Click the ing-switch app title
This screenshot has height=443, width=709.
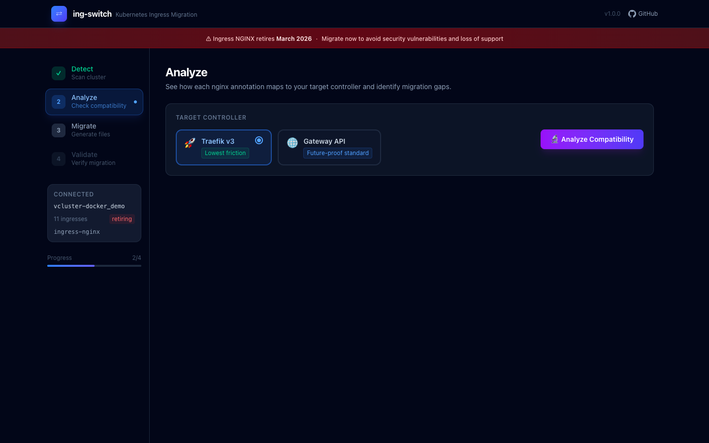coord(92,14)
